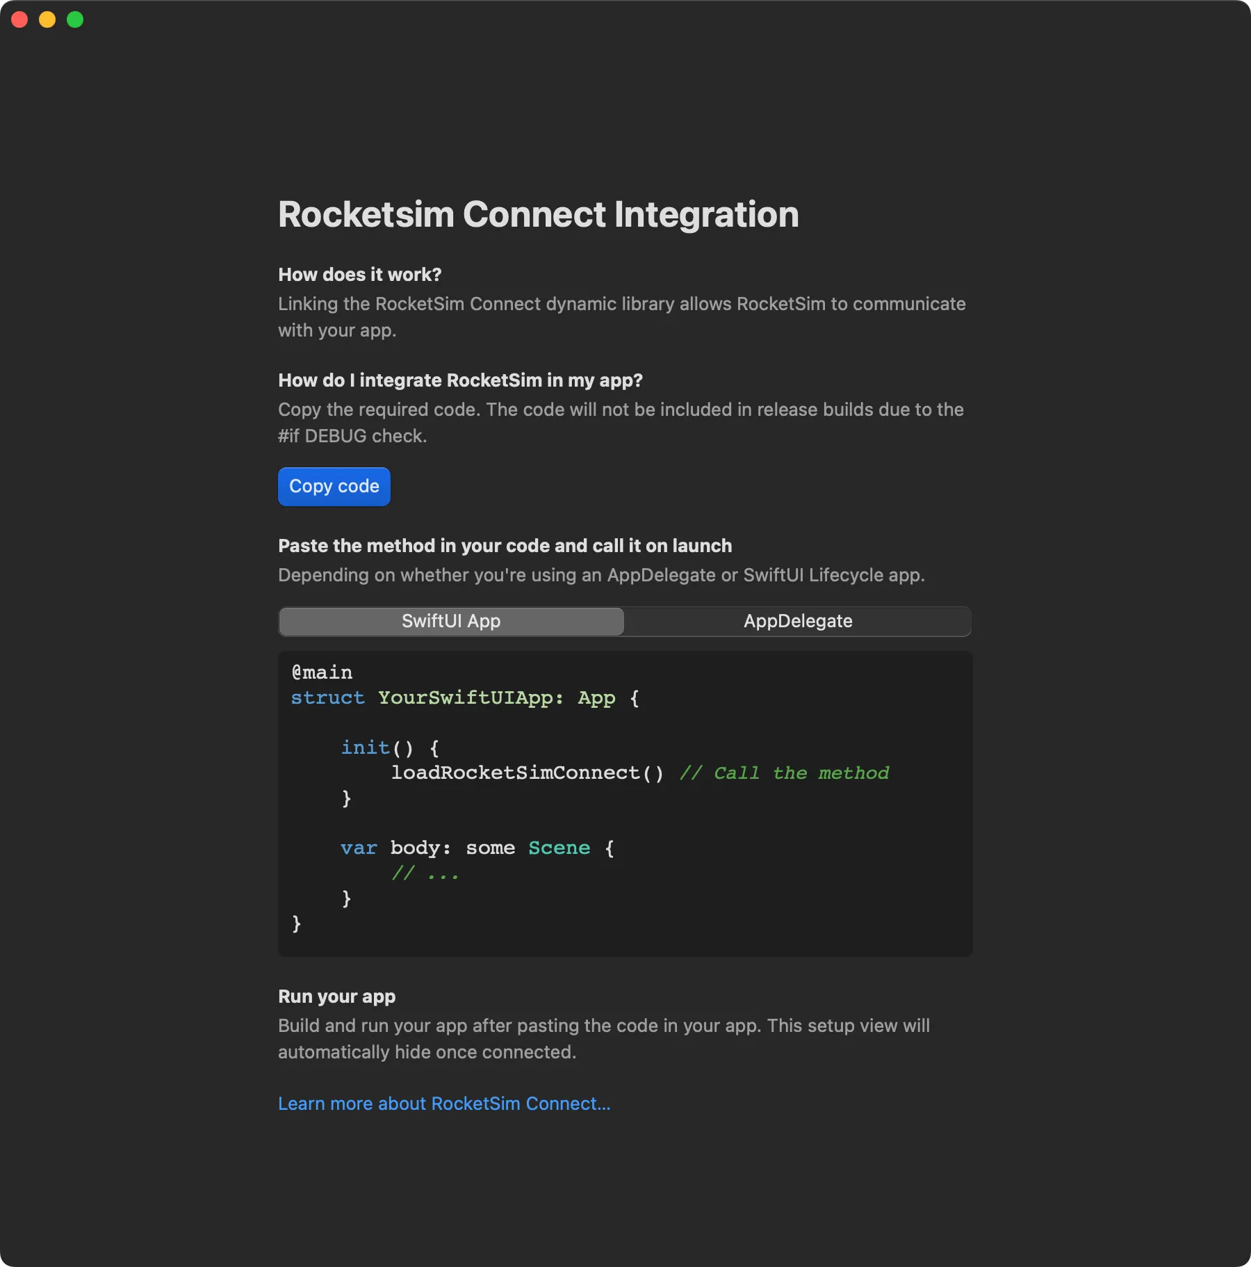Toggle the segmented control to AppDelegate

[x=798, y=621]
